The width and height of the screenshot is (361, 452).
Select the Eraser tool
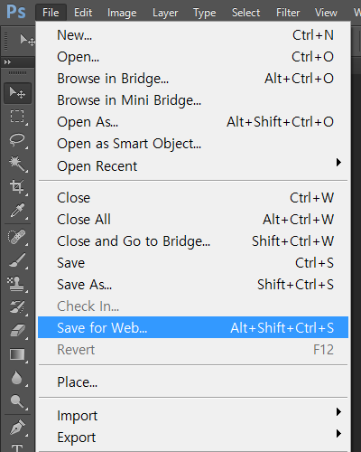17,331
